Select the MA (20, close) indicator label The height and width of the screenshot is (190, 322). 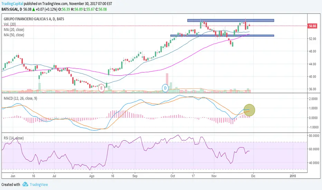click(14, 30)
